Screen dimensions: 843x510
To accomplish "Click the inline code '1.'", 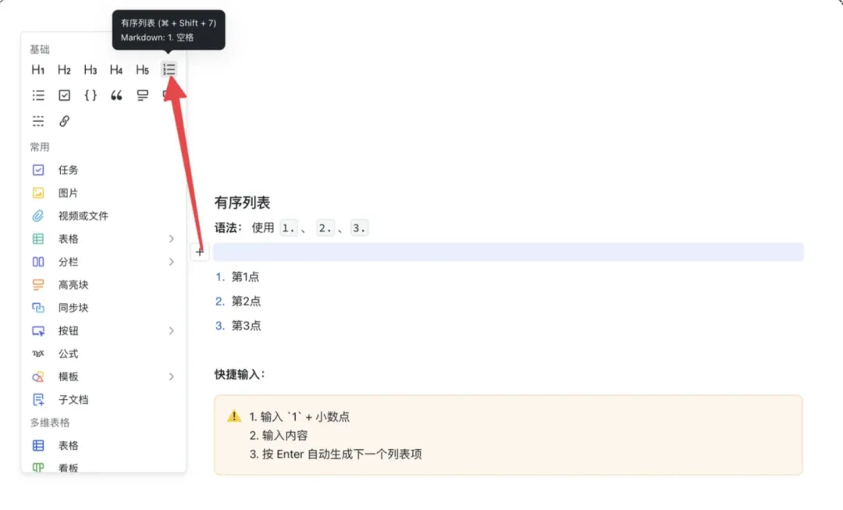I will (288, 228).
